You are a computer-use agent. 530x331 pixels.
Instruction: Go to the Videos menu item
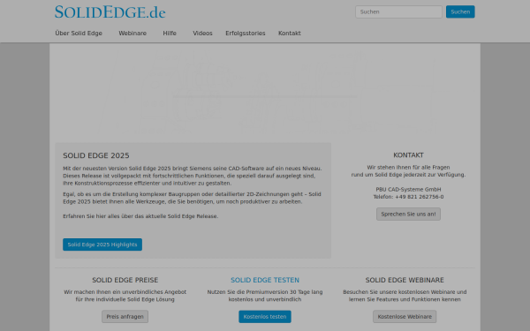coord(202,34)
